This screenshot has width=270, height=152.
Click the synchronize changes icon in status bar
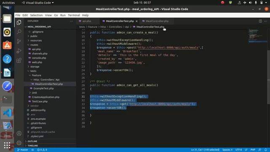(x=32, y=150)
